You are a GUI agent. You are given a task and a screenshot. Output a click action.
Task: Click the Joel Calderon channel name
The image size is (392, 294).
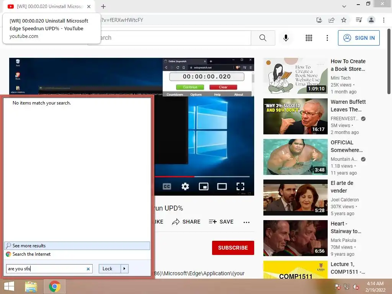pos(345,200)
